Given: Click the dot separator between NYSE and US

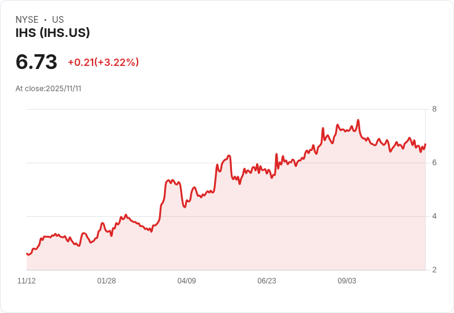Looking at the screenshot, I should [45, 20].
